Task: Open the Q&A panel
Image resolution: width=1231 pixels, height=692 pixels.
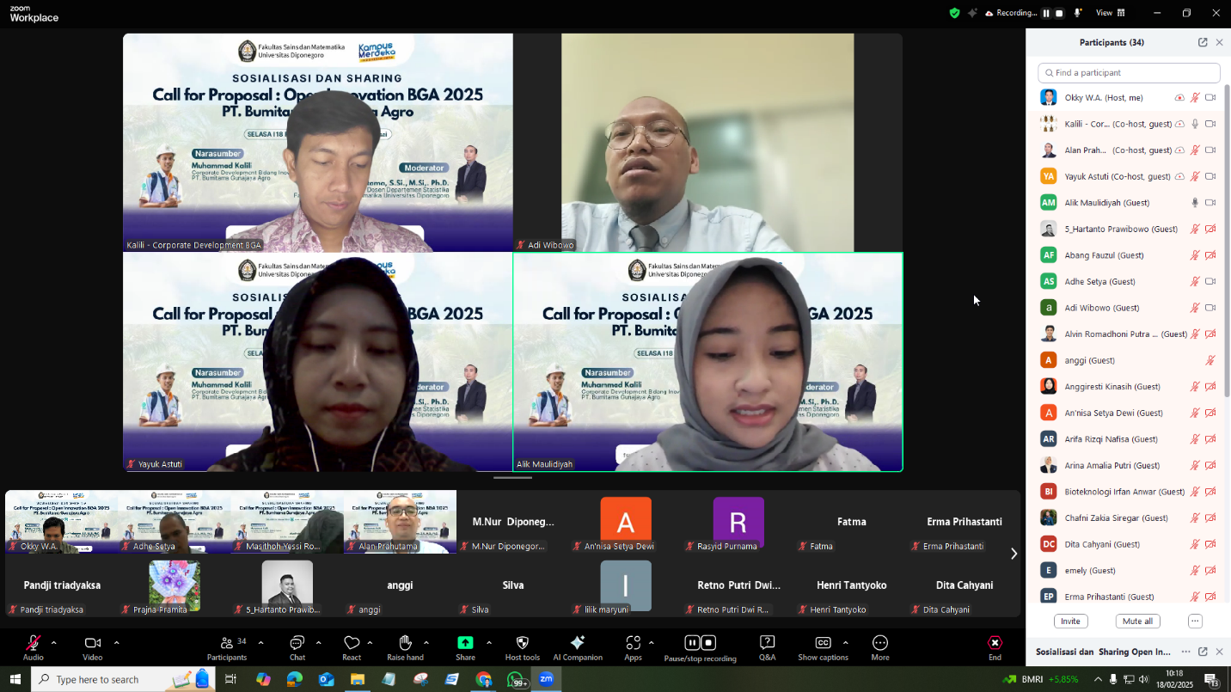Action: [767, 647]
